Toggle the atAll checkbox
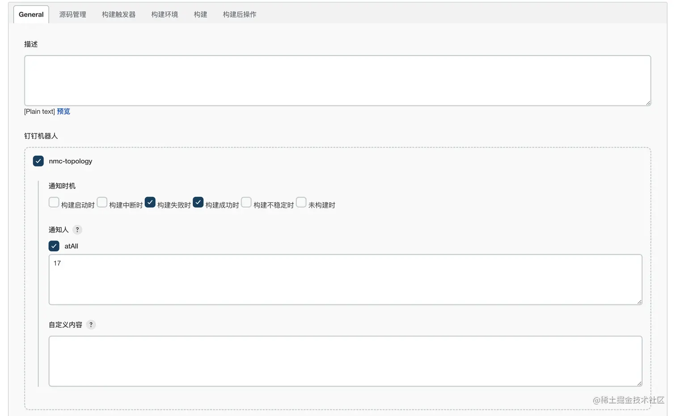Image resolution: width=676 pixels, height=416 pixels. 54,246
